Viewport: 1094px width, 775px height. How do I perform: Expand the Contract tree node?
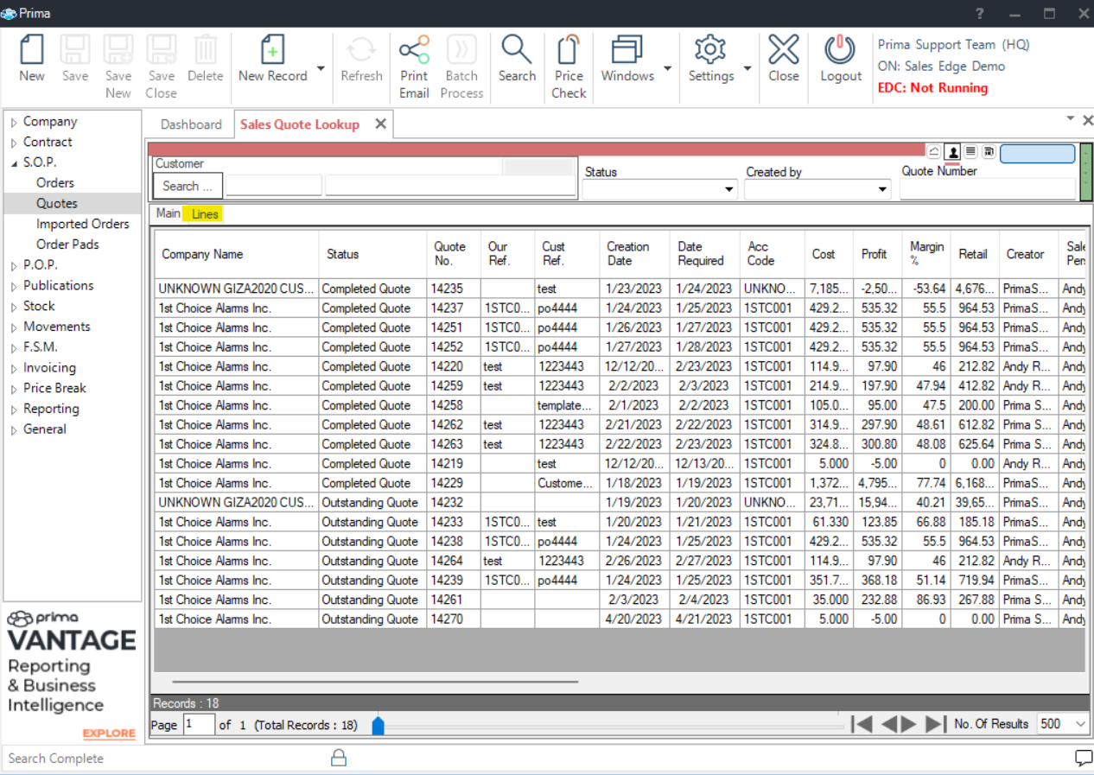(14, 143)
